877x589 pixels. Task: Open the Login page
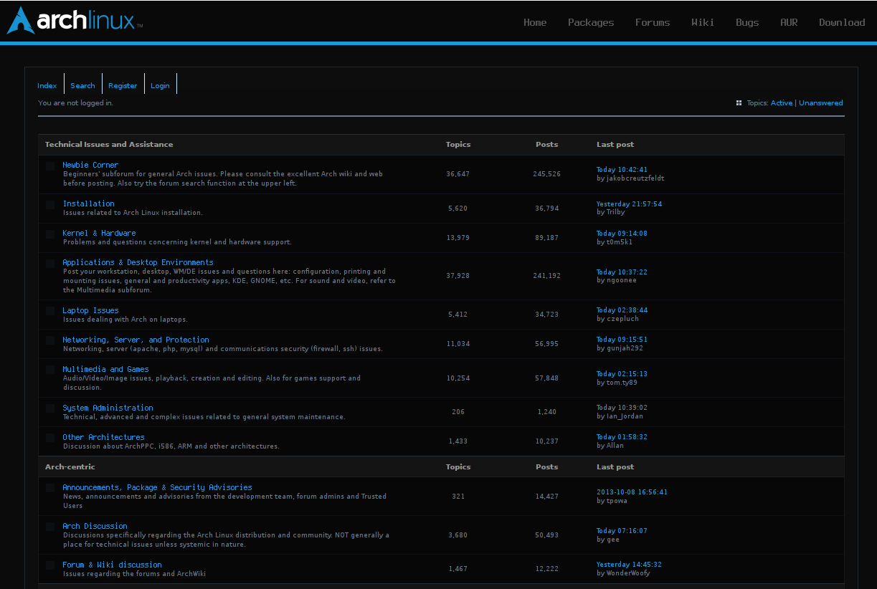click(160, 85)
